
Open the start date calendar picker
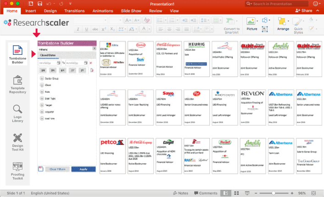[x=59, y=63]
